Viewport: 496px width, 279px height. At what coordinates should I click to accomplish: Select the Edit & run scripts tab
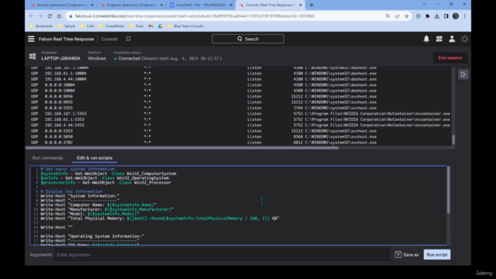[x=95, y=158]
